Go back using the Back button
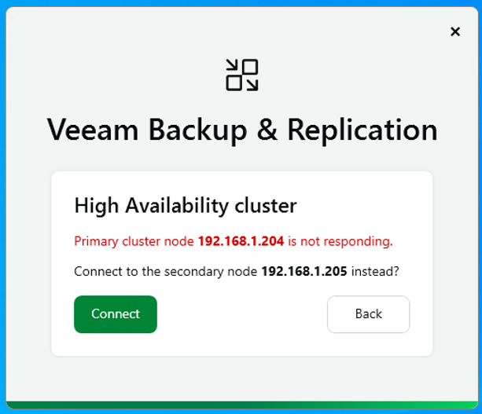 click(368, 314)
